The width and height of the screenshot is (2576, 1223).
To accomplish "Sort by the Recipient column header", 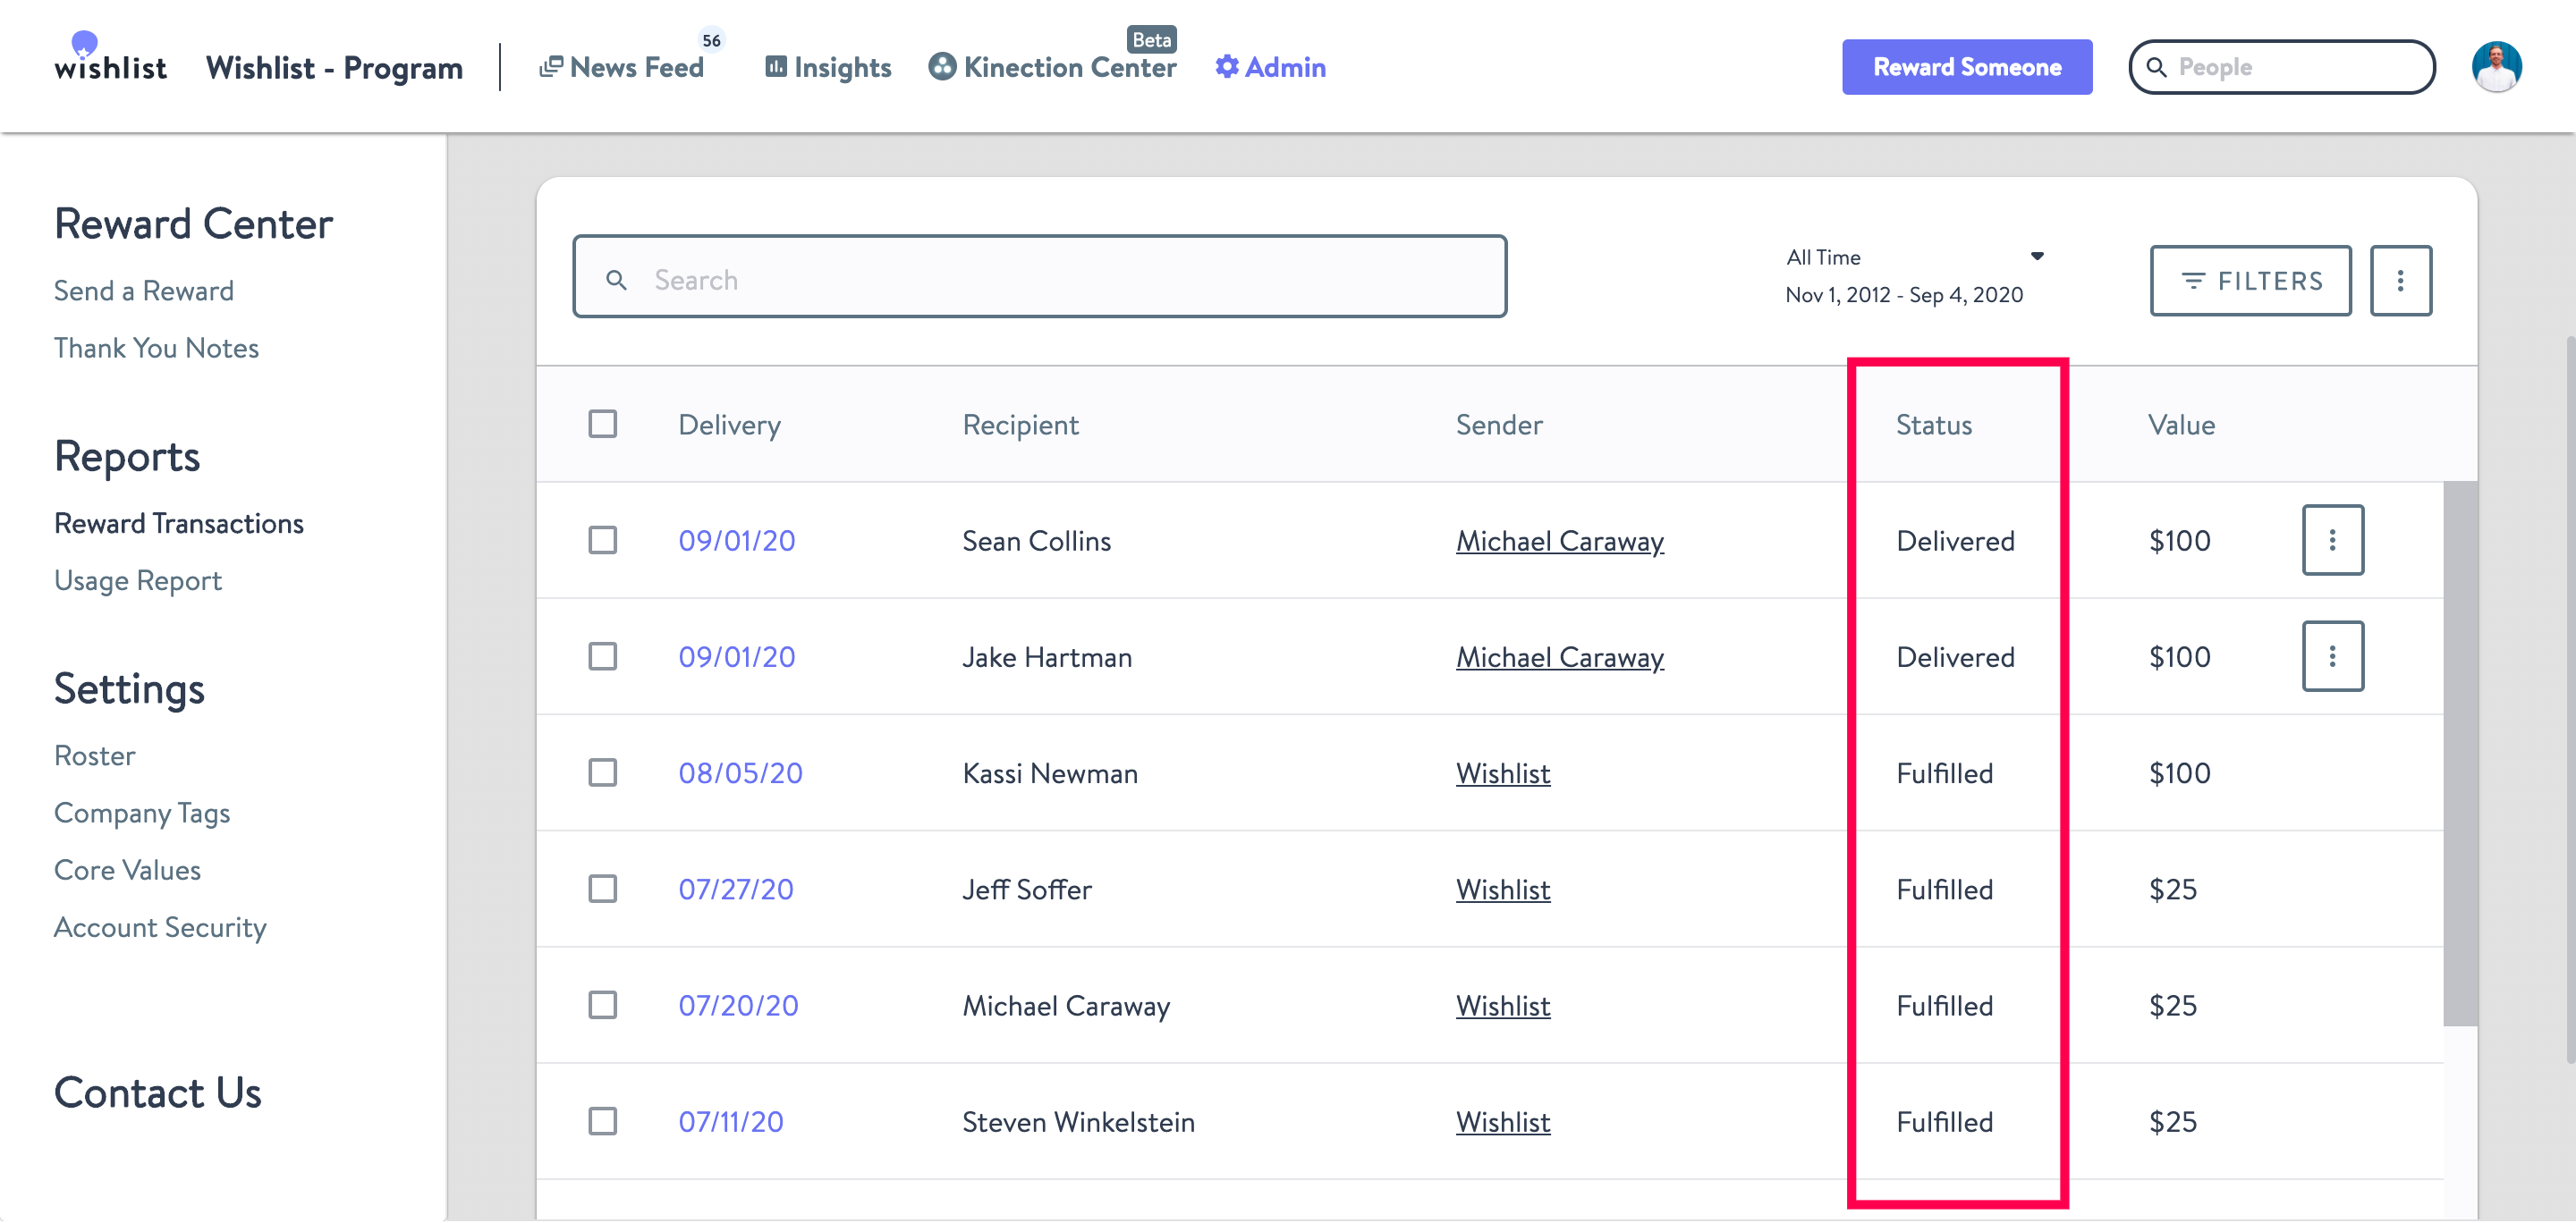I will [x=1020, y=425].
